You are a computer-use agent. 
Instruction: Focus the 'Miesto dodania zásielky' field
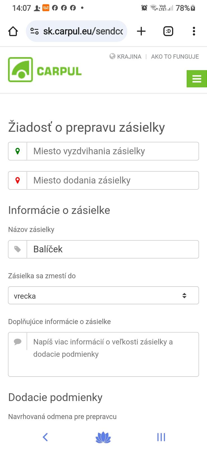tap(112, 181)
